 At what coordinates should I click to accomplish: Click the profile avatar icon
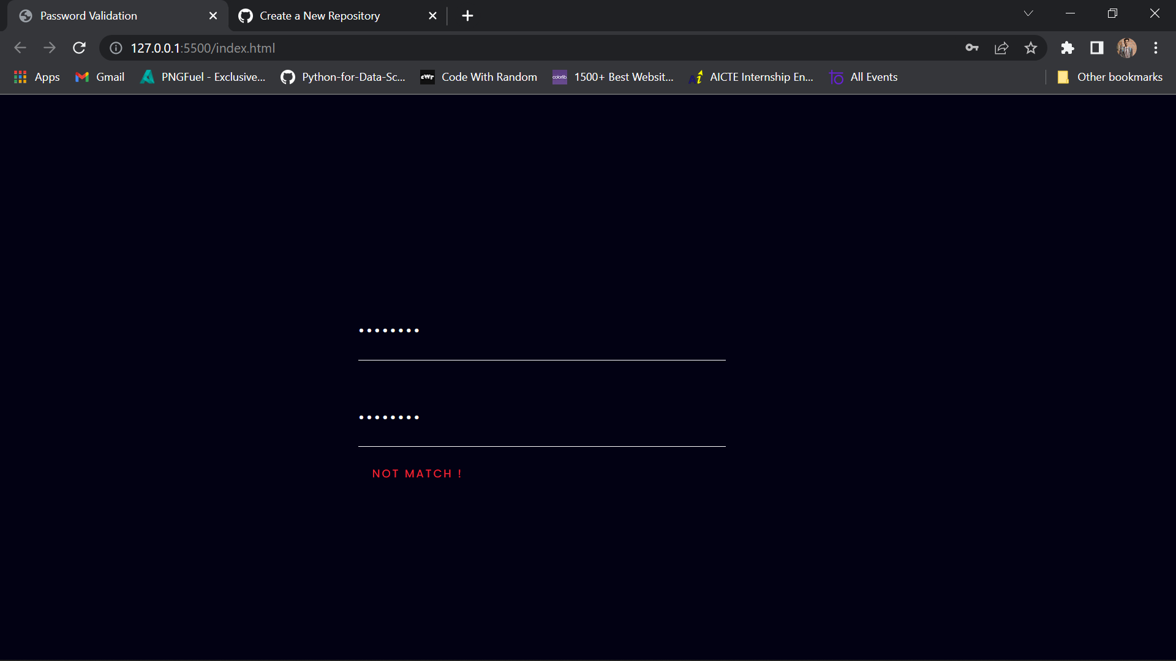[x=1127, y=48]
